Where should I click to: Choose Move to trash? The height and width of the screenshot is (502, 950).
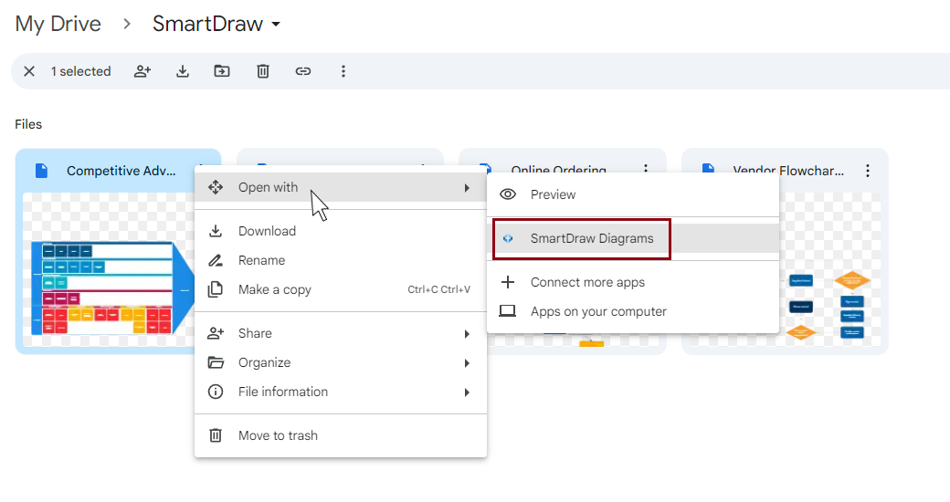click(x=341, y=435)
